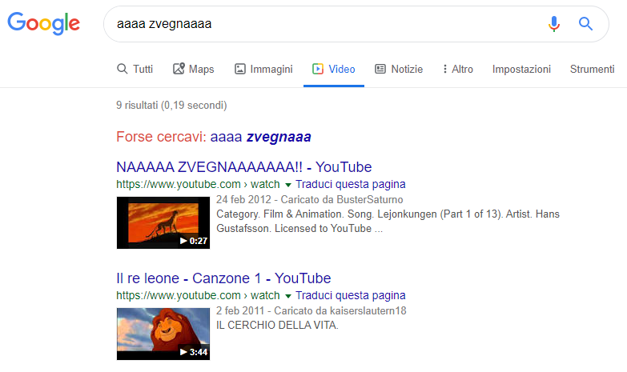Open the Strumenti tools option

pos(593,69)
